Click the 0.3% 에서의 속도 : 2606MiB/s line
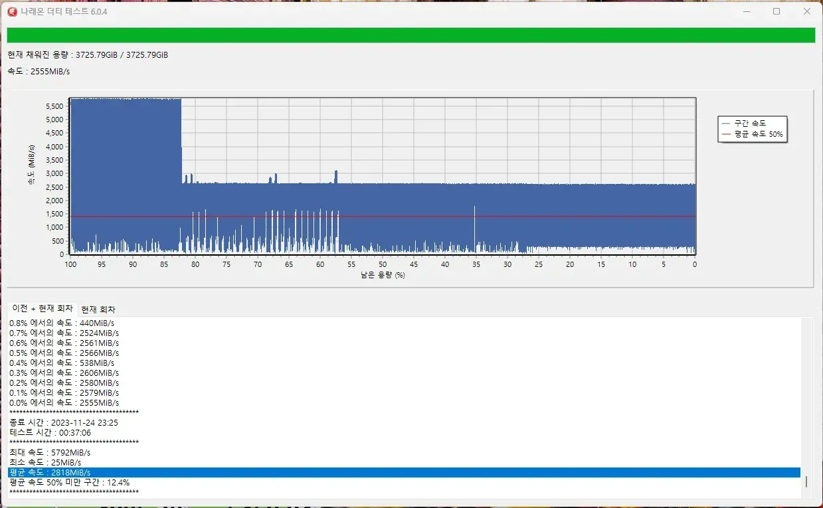This screenshot has width=823, height=508. coord(64,373)
